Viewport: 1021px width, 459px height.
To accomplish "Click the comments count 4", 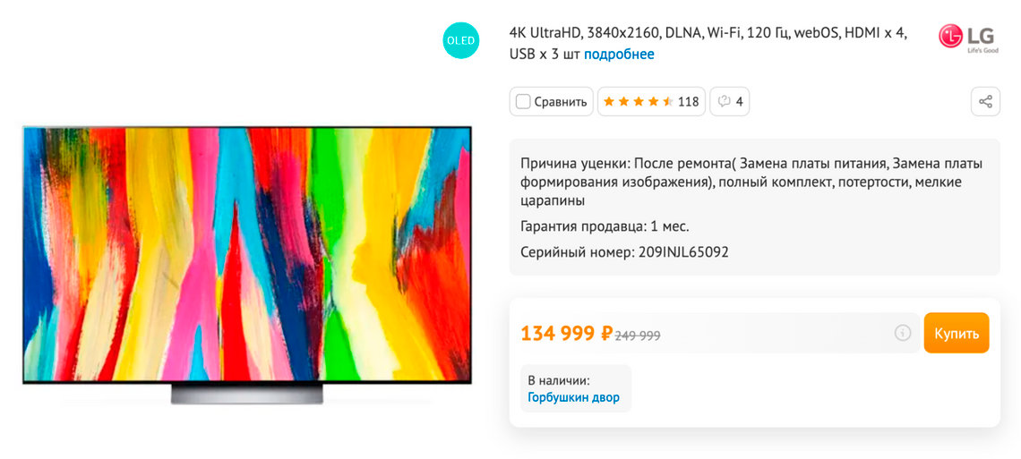I will pyautogui.click(x=739, y=101).
